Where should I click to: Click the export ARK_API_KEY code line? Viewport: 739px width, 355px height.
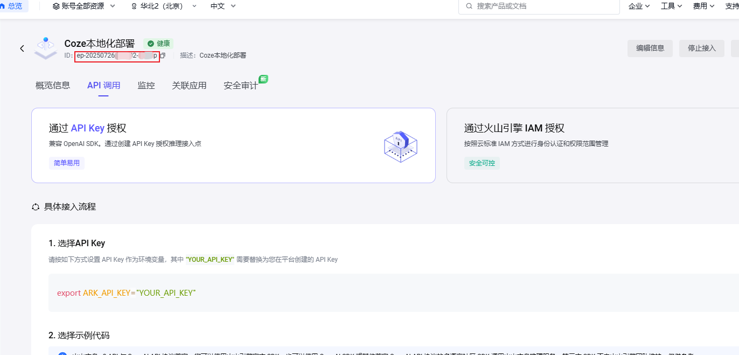(x=127, y=293)
